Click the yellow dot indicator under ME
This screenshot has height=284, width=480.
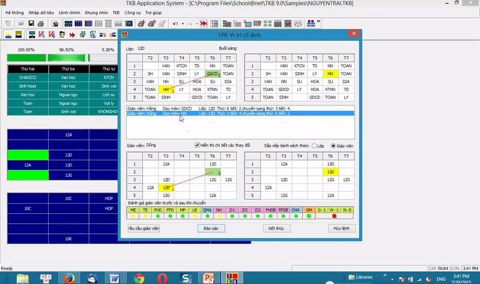pos(133,216)
